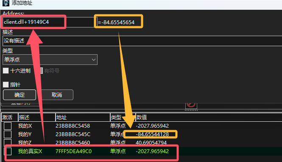Click the Cheat Engine icon in title bar
This screenshot has width=282, height=162.
[x=6, y=3]
